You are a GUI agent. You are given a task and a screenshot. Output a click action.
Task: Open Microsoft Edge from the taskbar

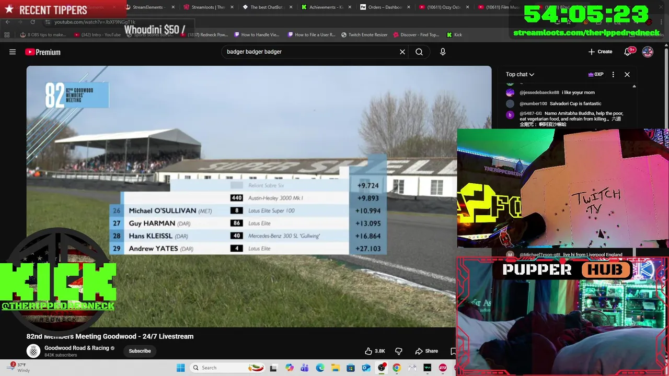(x=320, y=368)
